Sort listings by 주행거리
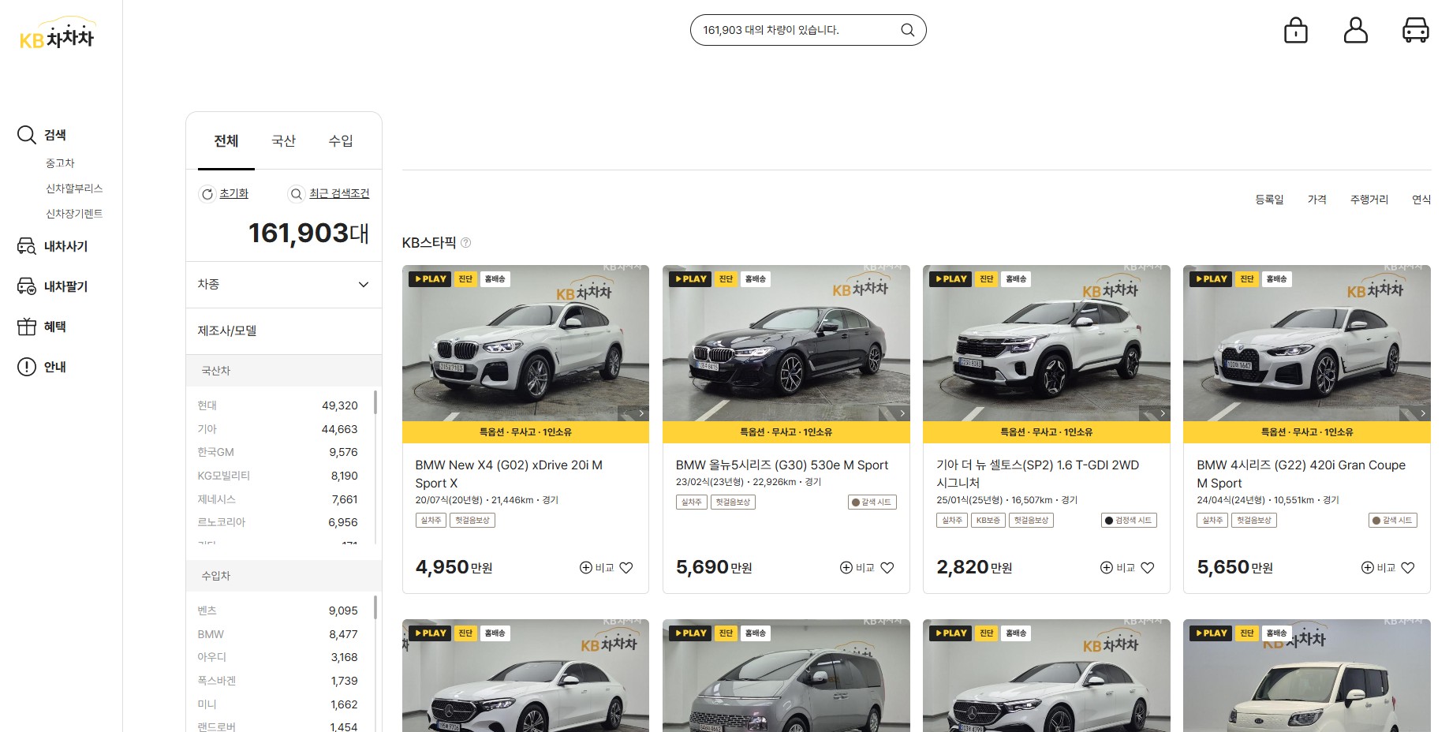Viewport: 1449px width, 732px height. tap(1369, 200)
